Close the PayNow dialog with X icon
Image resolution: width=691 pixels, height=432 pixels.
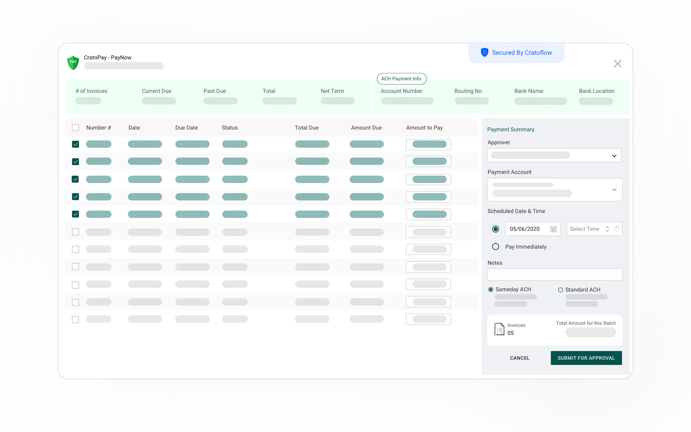click(617, 64)
